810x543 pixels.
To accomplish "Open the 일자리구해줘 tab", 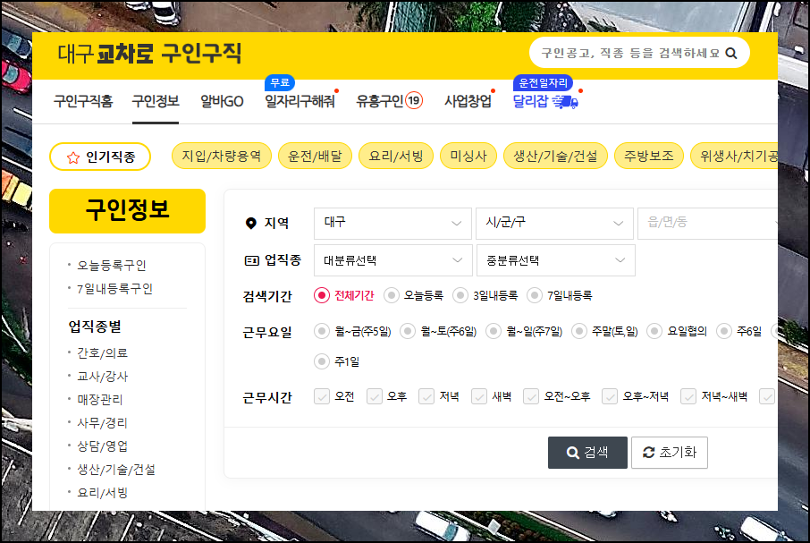I will click(300, 101).
